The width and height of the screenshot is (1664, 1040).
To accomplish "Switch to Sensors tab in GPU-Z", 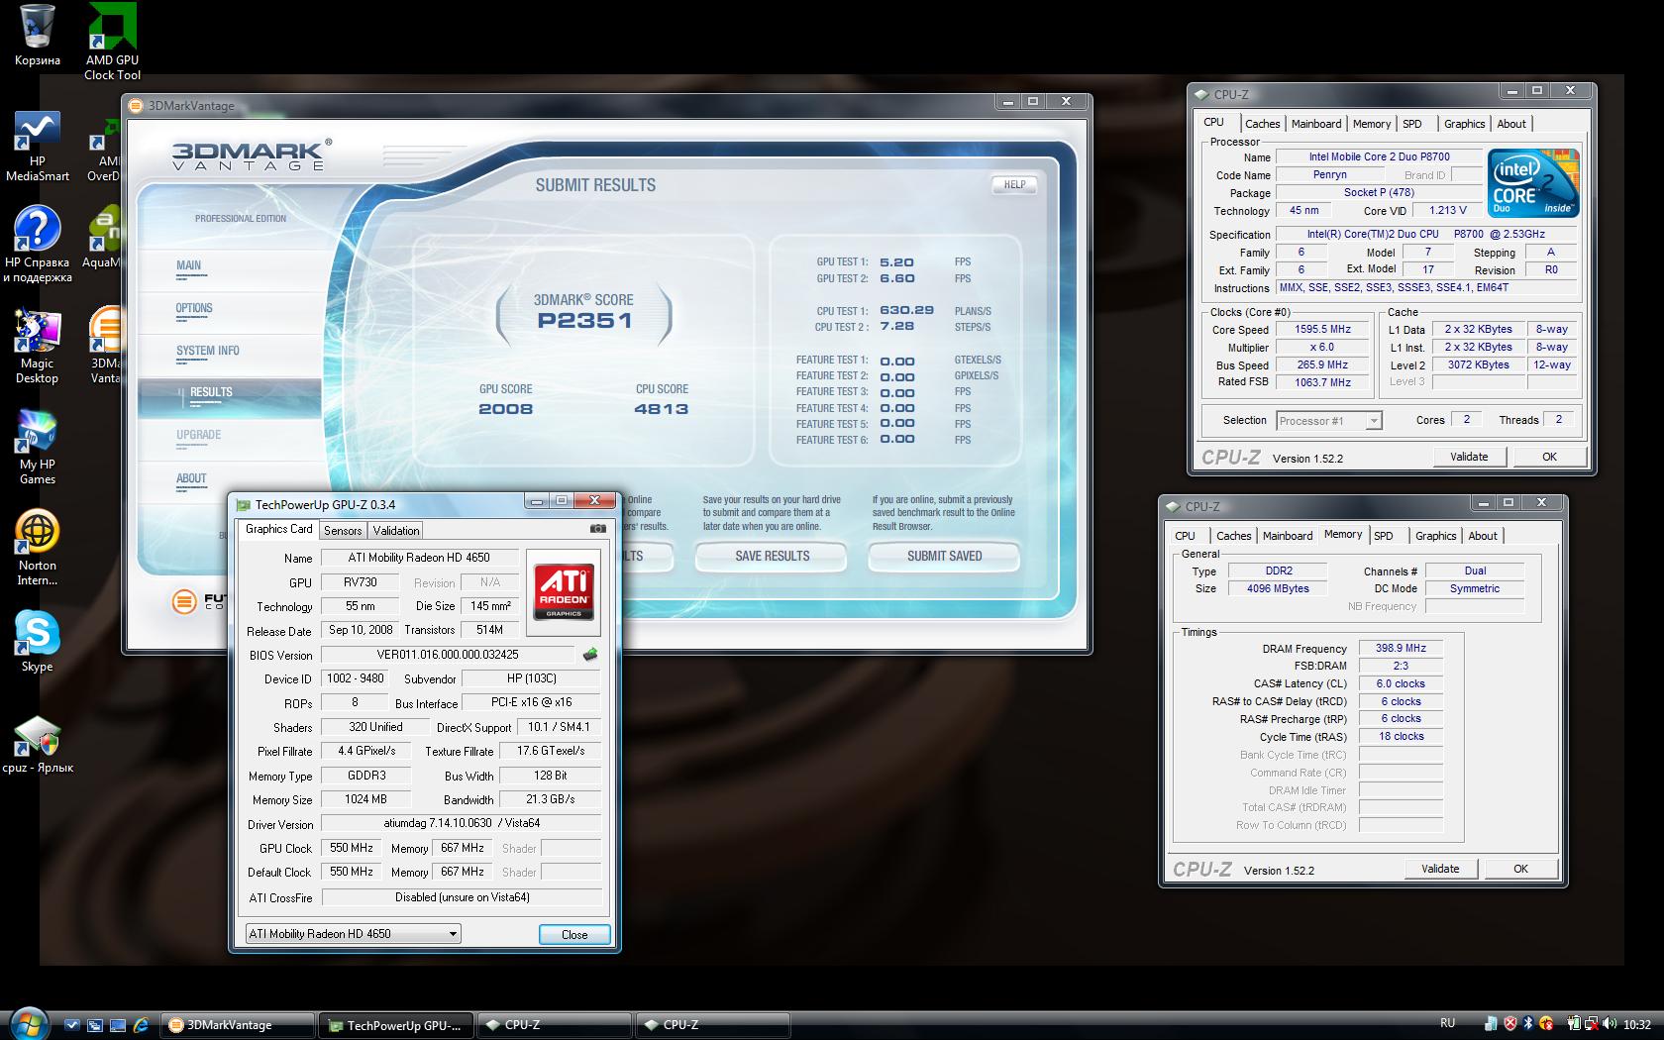I will pos(343,531).
